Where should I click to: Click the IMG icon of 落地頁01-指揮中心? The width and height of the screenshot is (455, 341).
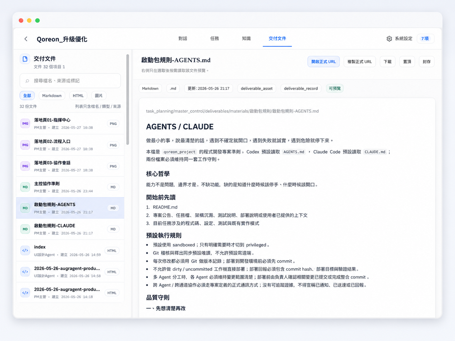25,123
